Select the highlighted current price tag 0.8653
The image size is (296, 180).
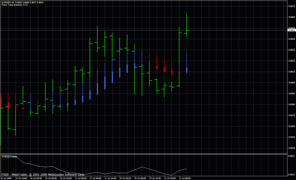point(292,30)
